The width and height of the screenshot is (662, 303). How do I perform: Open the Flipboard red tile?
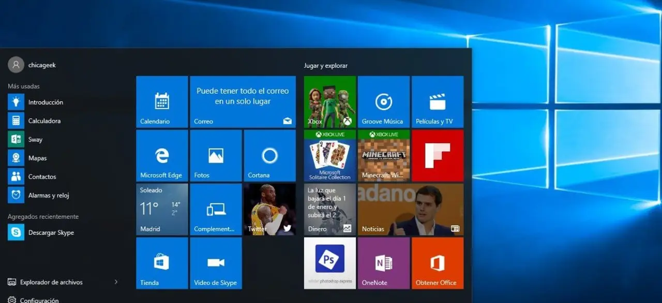coord(438,155)
